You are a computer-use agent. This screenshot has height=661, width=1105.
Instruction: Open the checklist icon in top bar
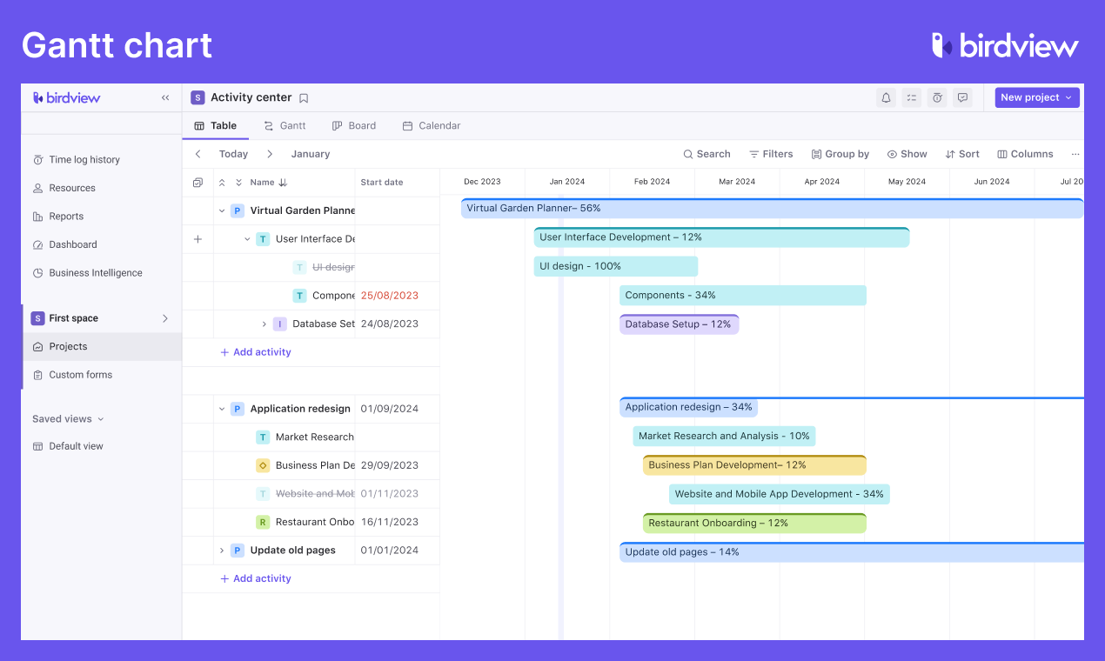coord(911,98)
